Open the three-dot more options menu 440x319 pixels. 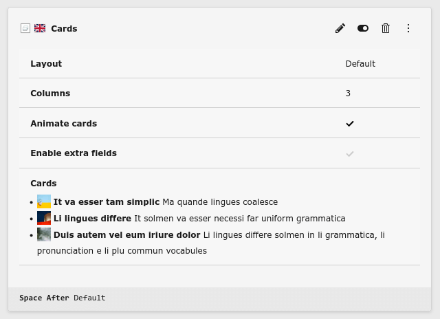(408, 28)
